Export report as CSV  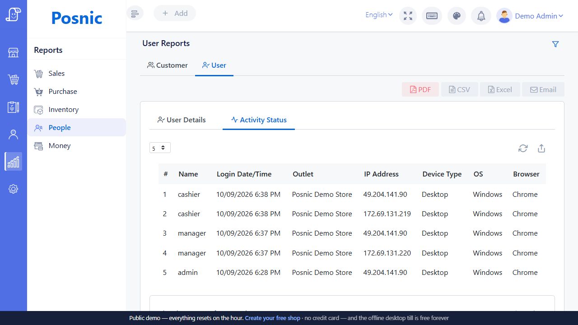[x=459, y=89]
